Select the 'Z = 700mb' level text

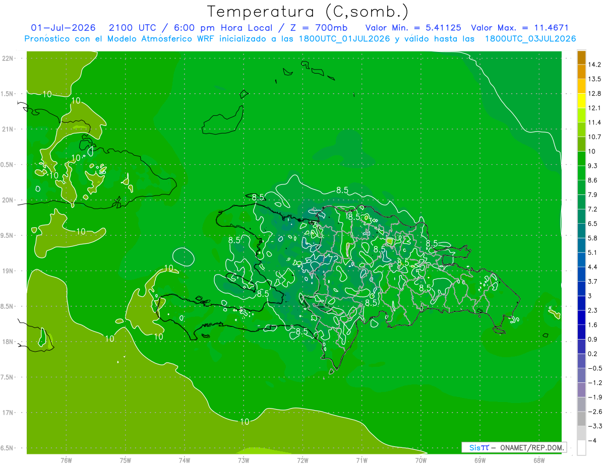tap(319, 27)
